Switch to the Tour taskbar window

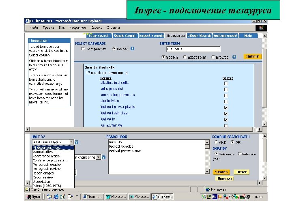(93, 197)
